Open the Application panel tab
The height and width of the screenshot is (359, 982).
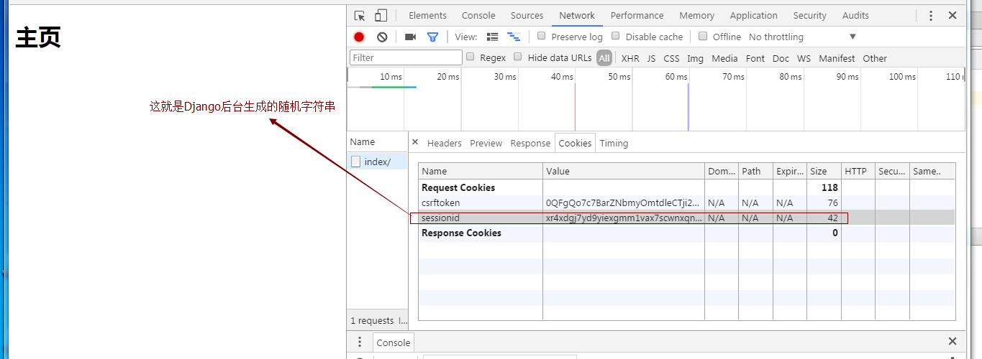[x=753, y=16]
